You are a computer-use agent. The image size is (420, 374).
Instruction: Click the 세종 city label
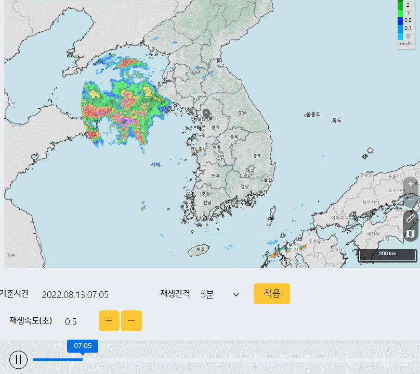[x=217, y=147]
